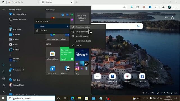Click the user account avatar in Start sidebar
The height and width of the screenshot is (101, 180).
[x=4, y=65]
